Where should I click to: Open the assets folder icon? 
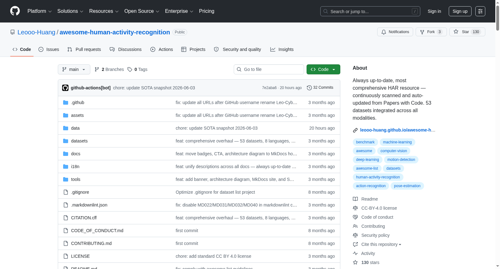[x=66, y=115]
